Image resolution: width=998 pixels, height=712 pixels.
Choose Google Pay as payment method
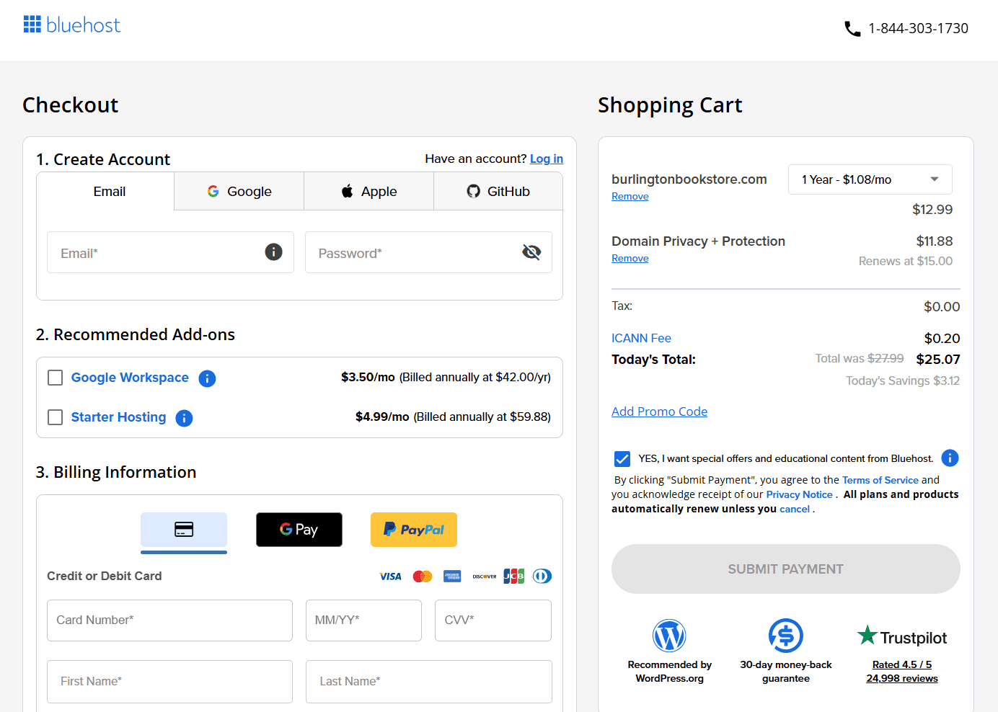click(299, 529)
